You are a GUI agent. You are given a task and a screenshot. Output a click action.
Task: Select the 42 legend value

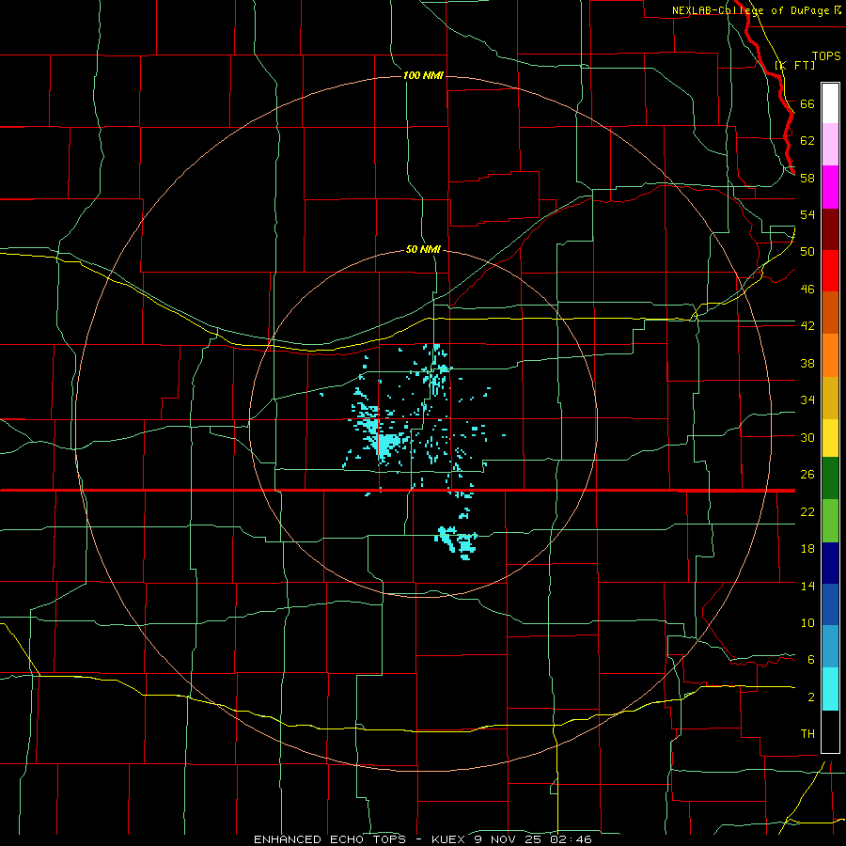coord(807,325)
